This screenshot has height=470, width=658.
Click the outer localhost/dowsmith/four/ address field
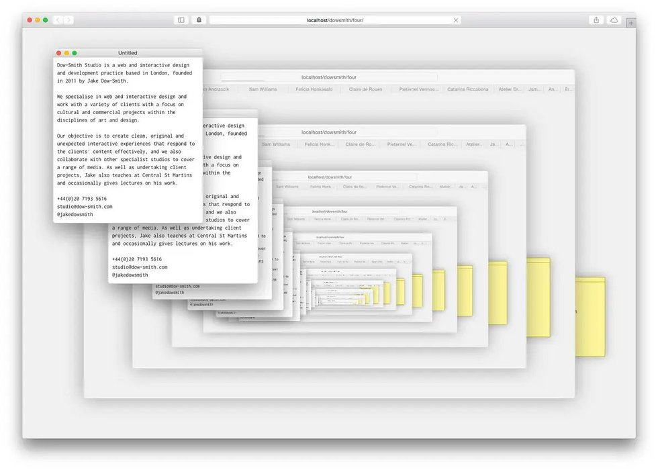335,20
